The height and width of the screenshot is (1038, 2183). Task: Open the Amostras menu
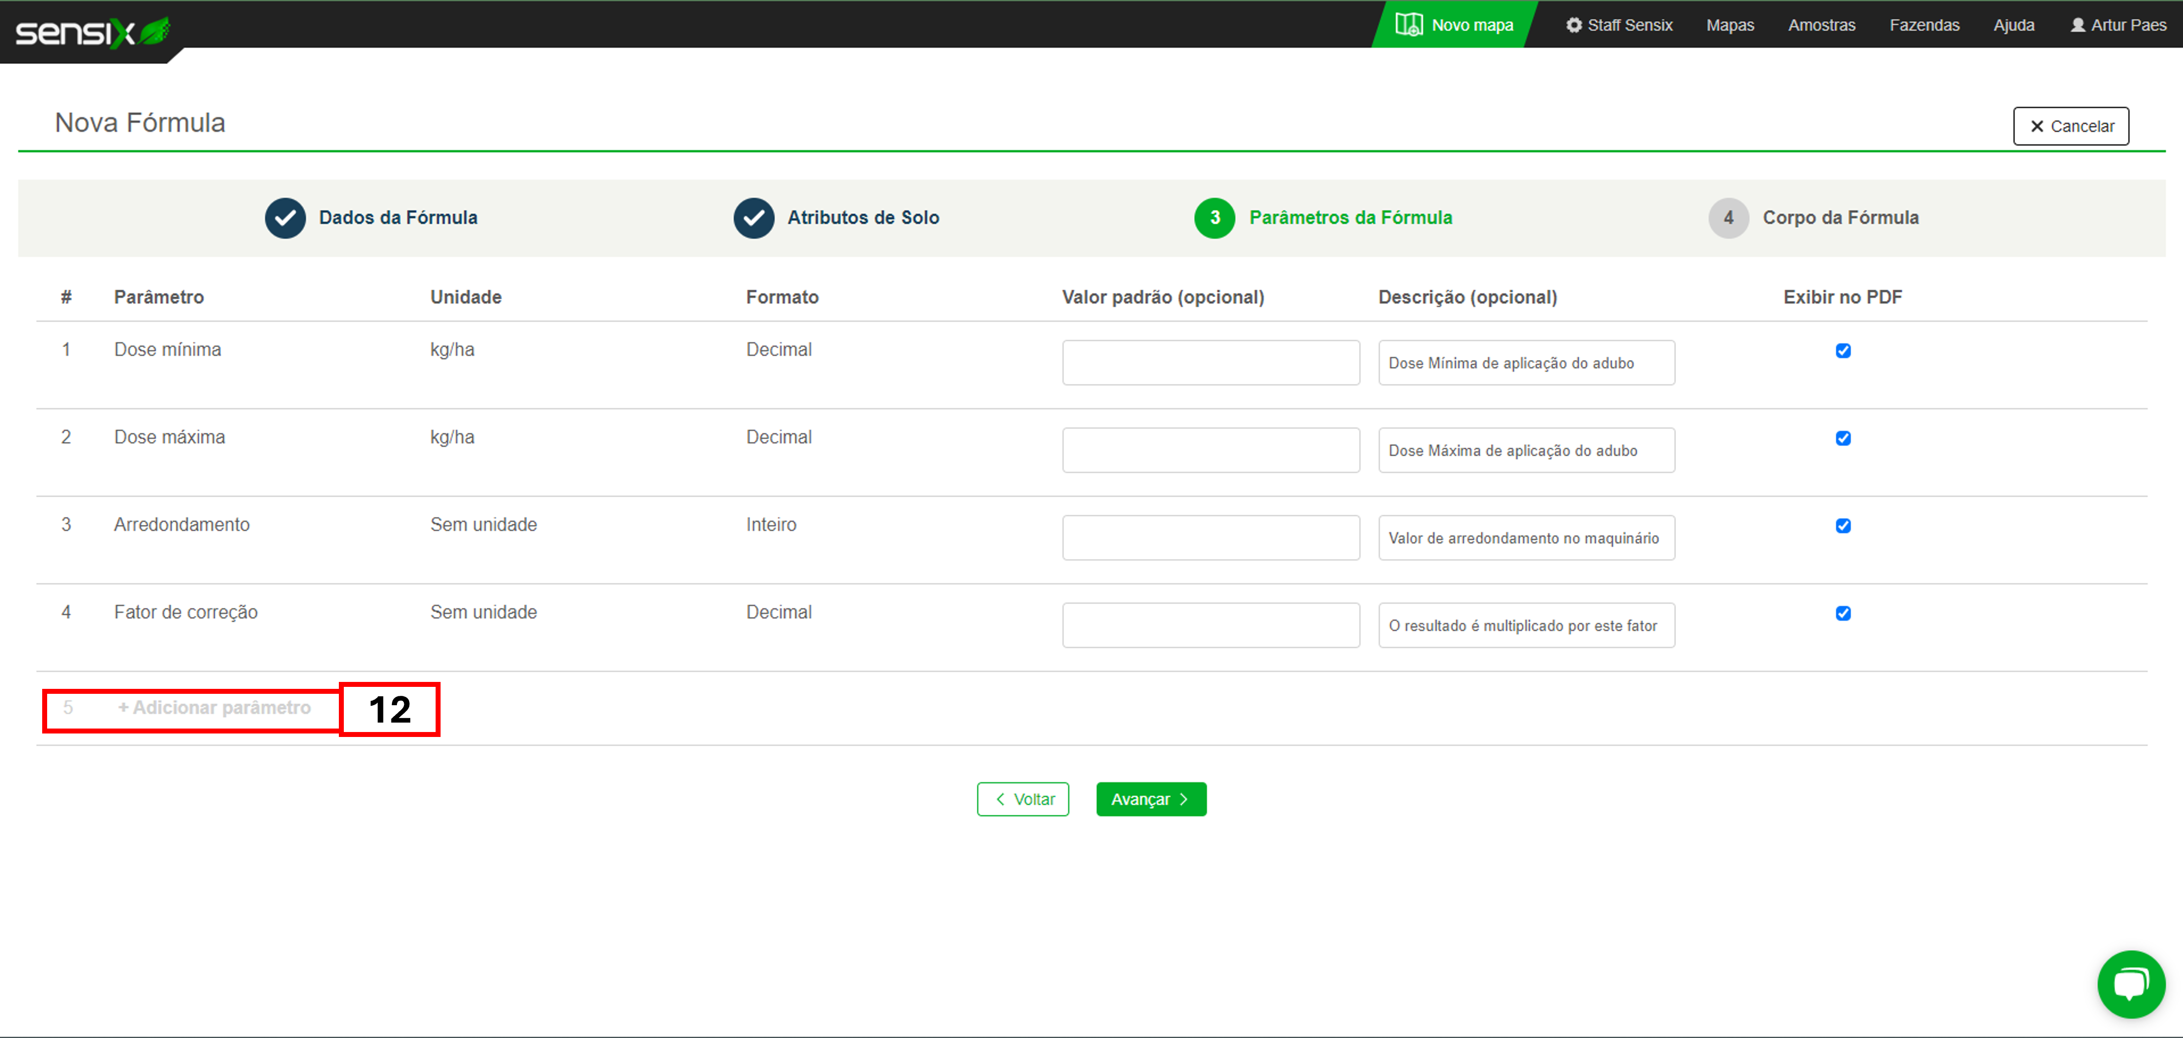point(1821,25)
